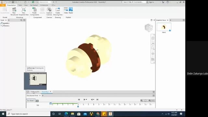Open the Help question mark icon
Screen dimensions: 208x117
[168, 2]
